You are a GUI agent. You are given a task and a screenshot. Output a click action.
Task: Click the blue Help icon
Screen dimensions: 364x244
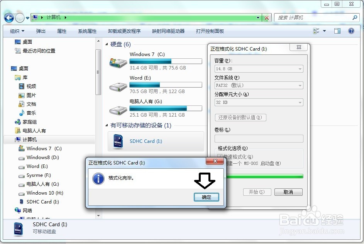click(x=351, y=31)
